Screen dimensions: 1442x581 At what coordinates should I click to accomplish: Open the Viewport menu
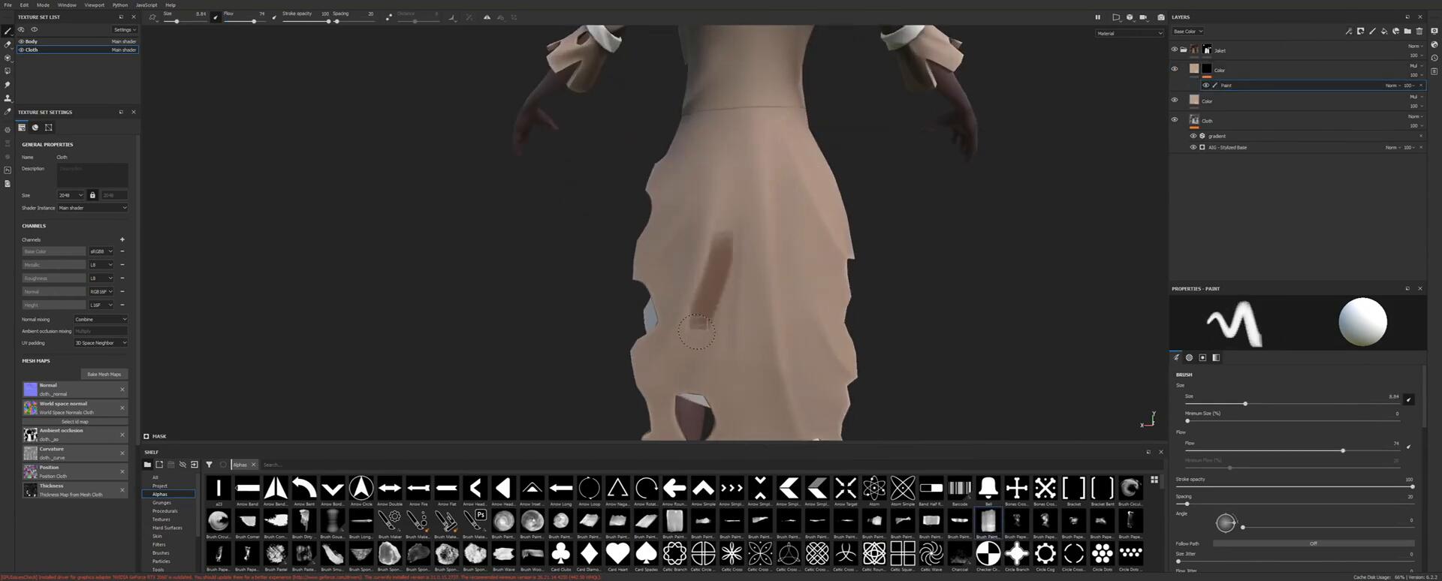94,5
